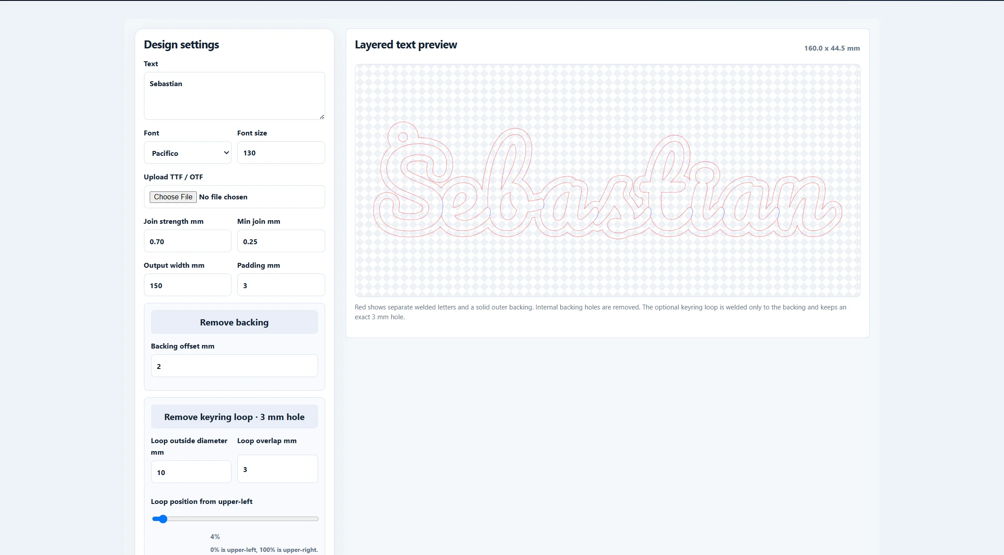Open the Font dropdown showing Pacifico
The image size is (1004, 555).
pos(187,153)
